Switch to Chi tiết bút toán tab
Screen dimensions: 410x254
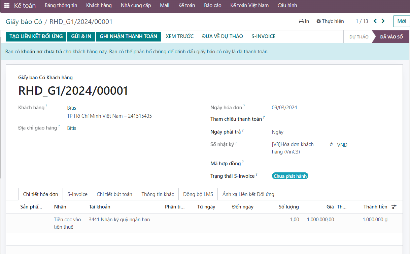point(114,194)
